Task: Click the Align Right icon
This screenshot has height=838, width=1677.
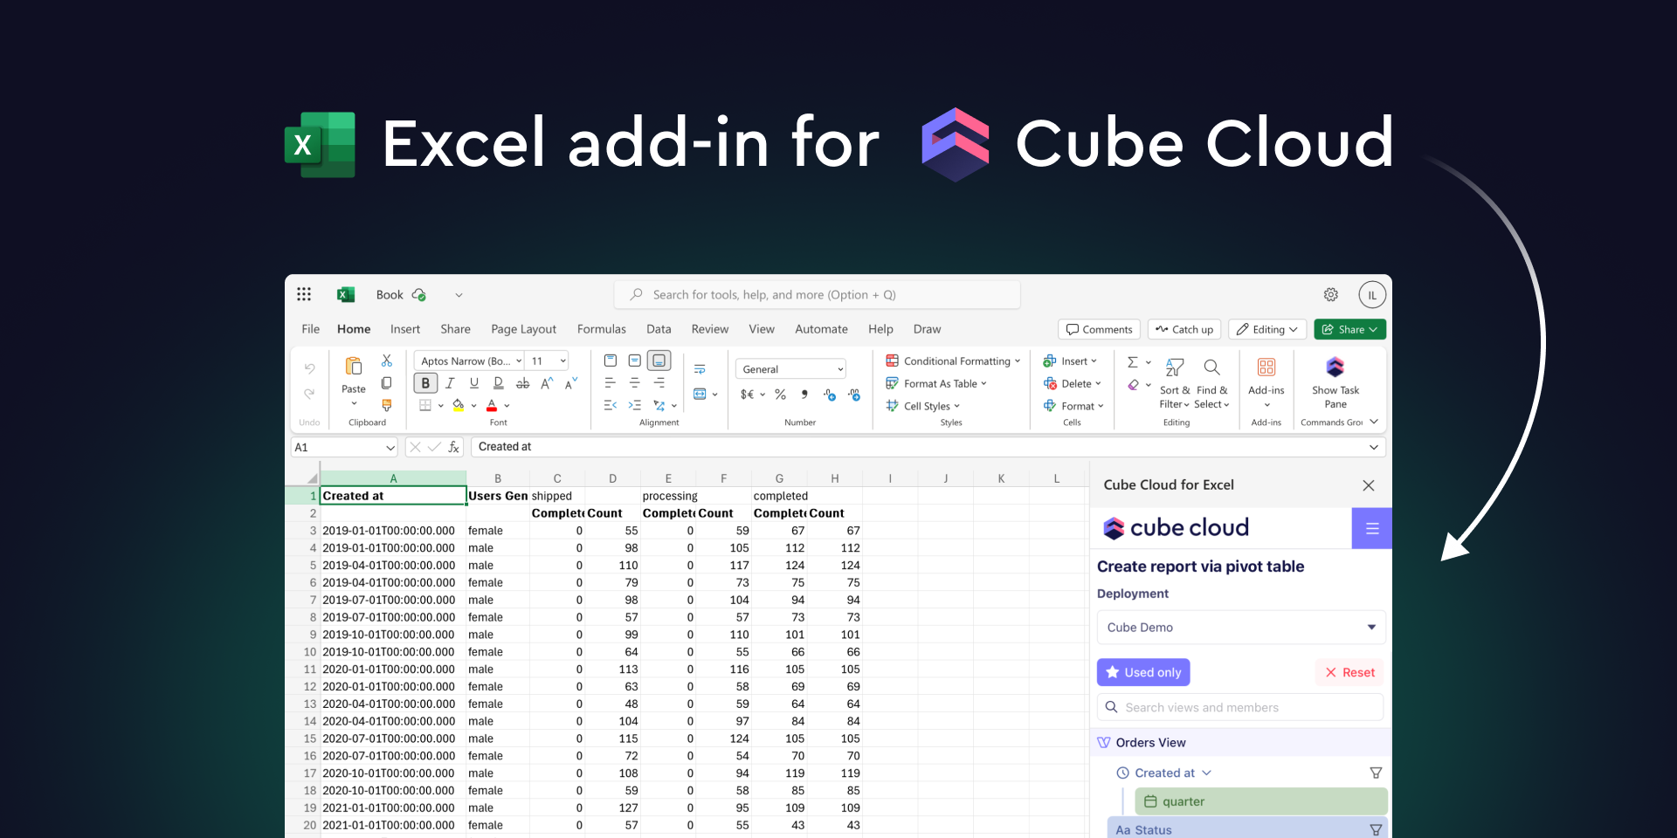Action: pyautogui.click(x=659, y=383)
